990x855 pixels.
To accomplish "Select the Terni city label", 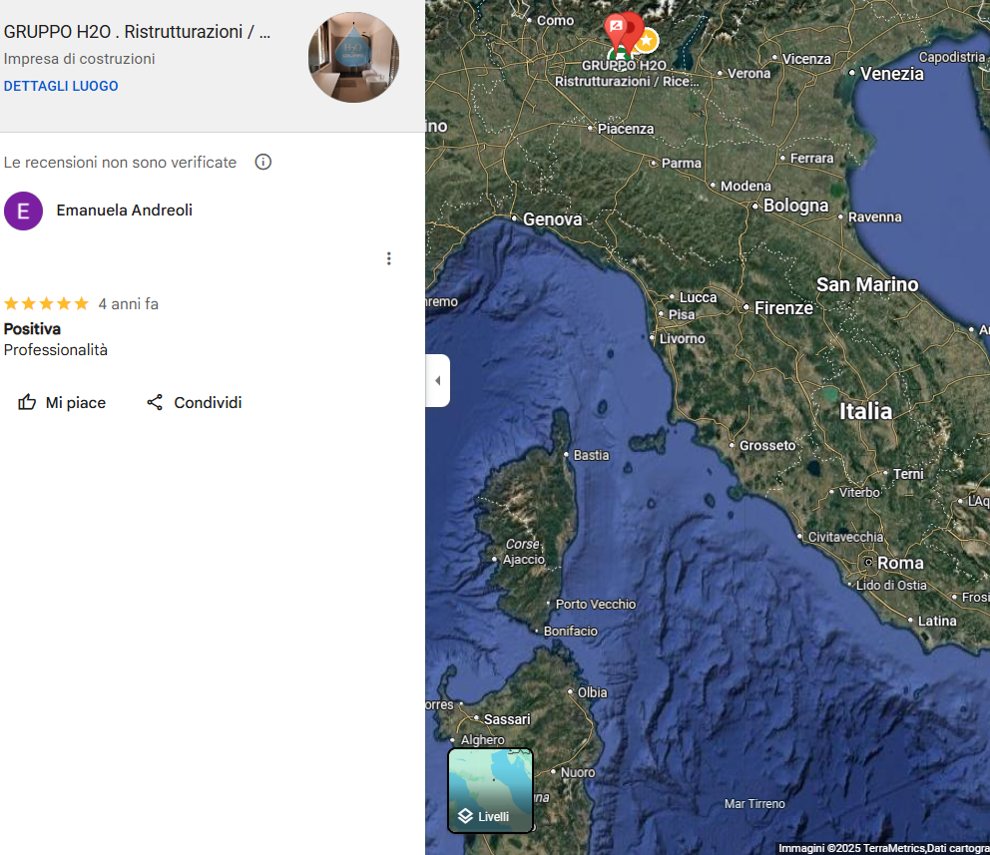I will 908,474.
